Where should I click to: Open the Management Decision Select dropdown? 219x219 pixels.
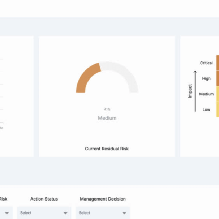[103, 213]
